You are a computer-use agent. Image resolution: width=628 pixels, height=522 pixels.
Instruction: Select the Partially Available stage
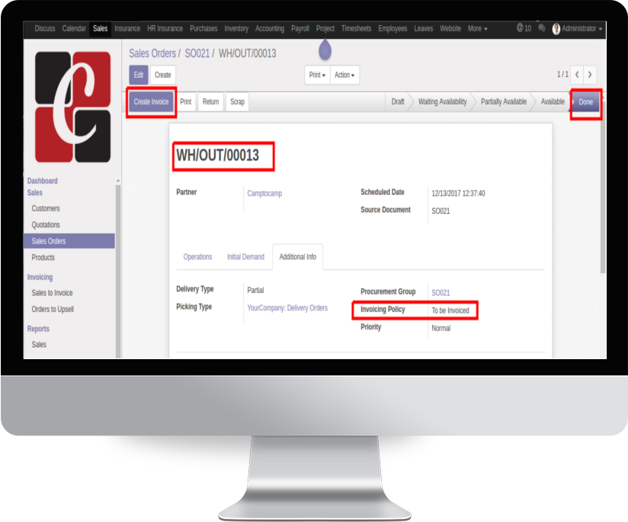[504, 102]
